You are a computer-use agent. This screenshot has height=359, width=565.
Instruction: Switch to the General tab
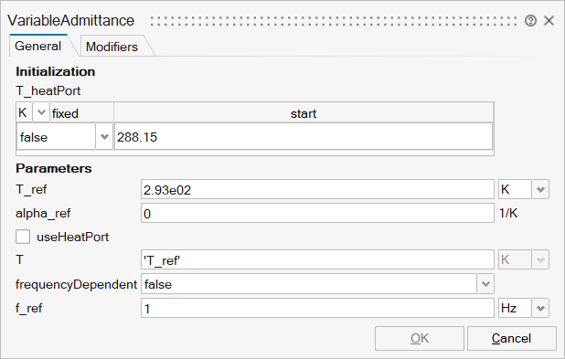click(38, 46)
